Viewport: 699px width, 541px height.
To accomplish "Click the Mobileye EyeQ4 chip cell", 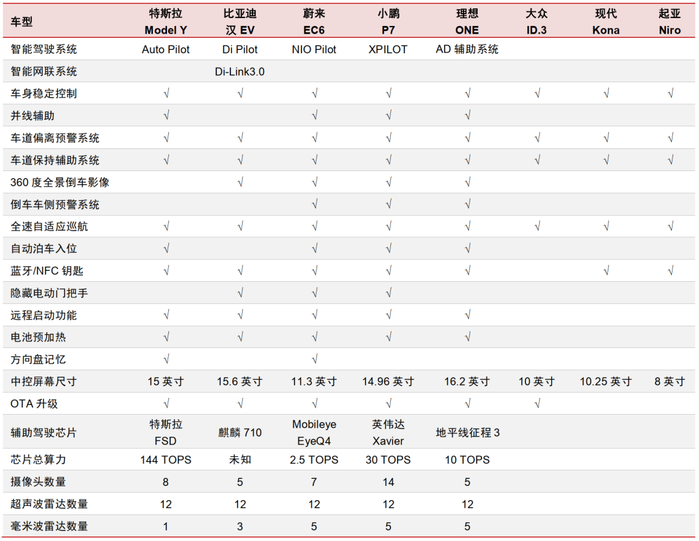I will tap(314, 432).
